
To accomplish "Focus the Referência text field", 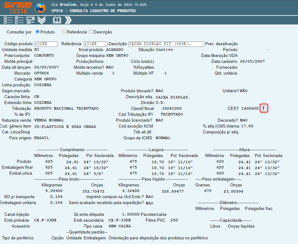I will [95, 44].
